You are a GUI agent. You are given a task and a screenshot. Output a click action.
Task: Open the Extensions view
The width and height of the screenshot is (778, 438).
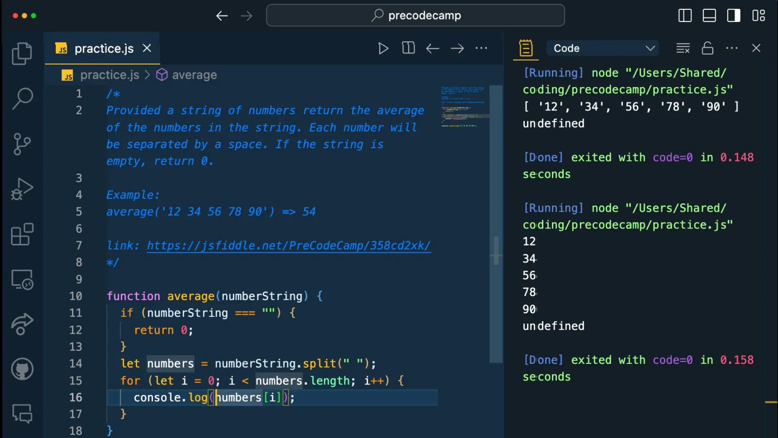point(22,234)
